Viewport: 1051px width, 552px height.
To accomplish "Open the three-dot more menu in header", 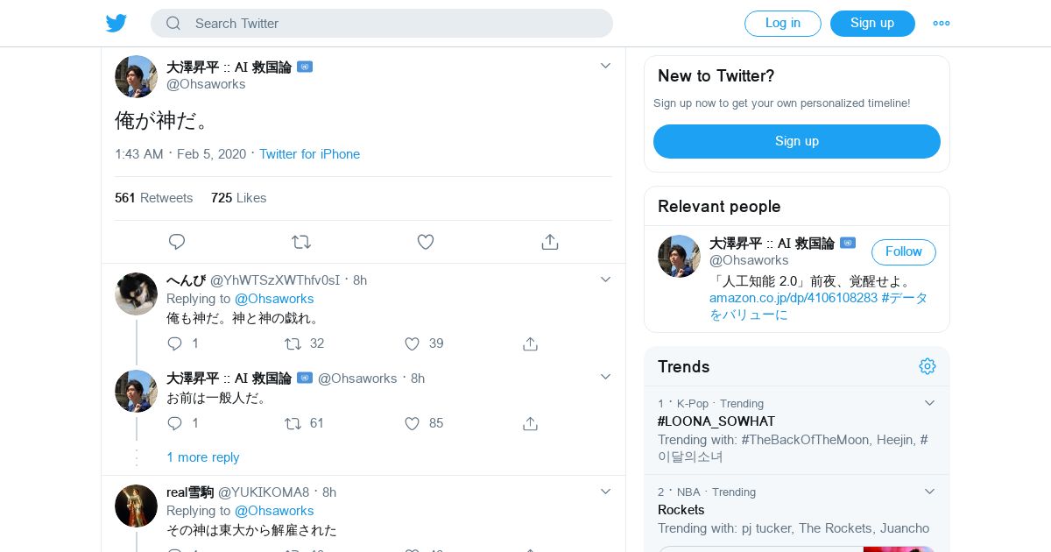I will tap(942, 24).
